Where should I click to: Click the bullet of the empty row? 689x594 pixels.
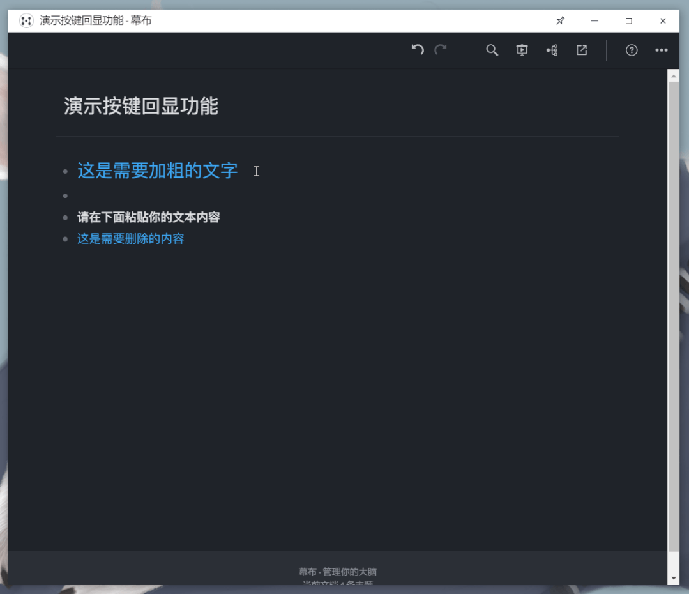point(66,195)
